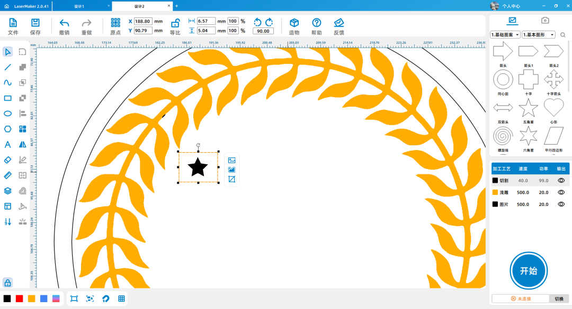Click the 保存 save icon
Image resolution: width=572 pixels, height=309 pixels.
[x=35, y=23]
